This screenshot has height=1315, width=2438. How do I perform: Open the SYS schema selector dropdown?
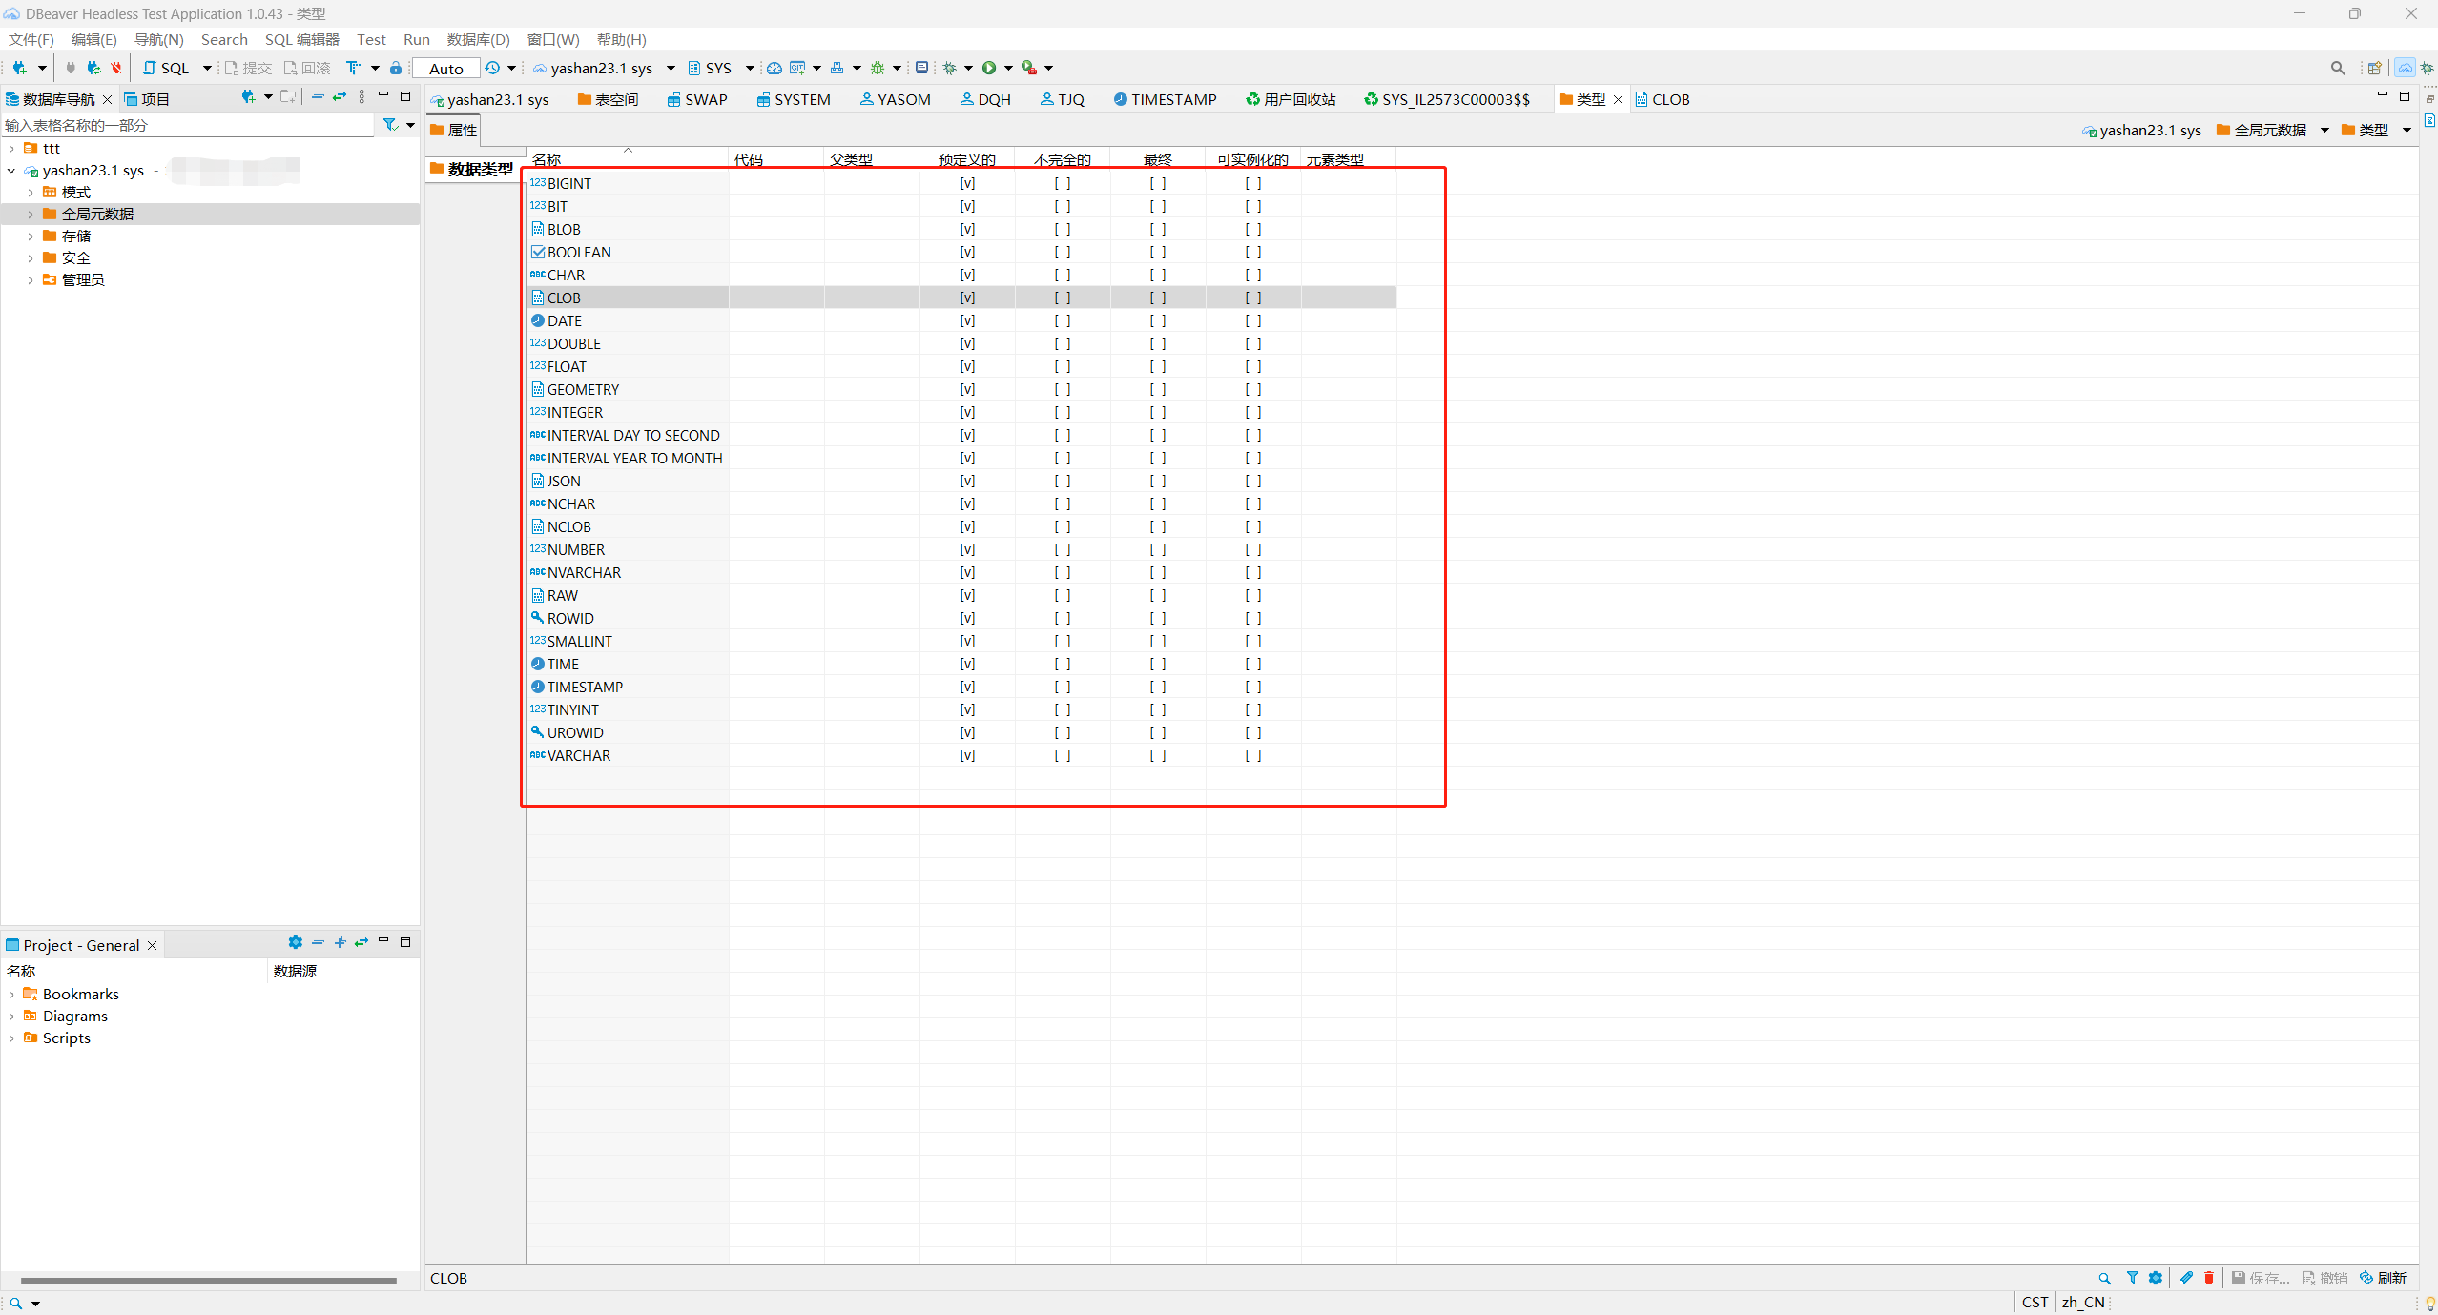coord(750,68)
